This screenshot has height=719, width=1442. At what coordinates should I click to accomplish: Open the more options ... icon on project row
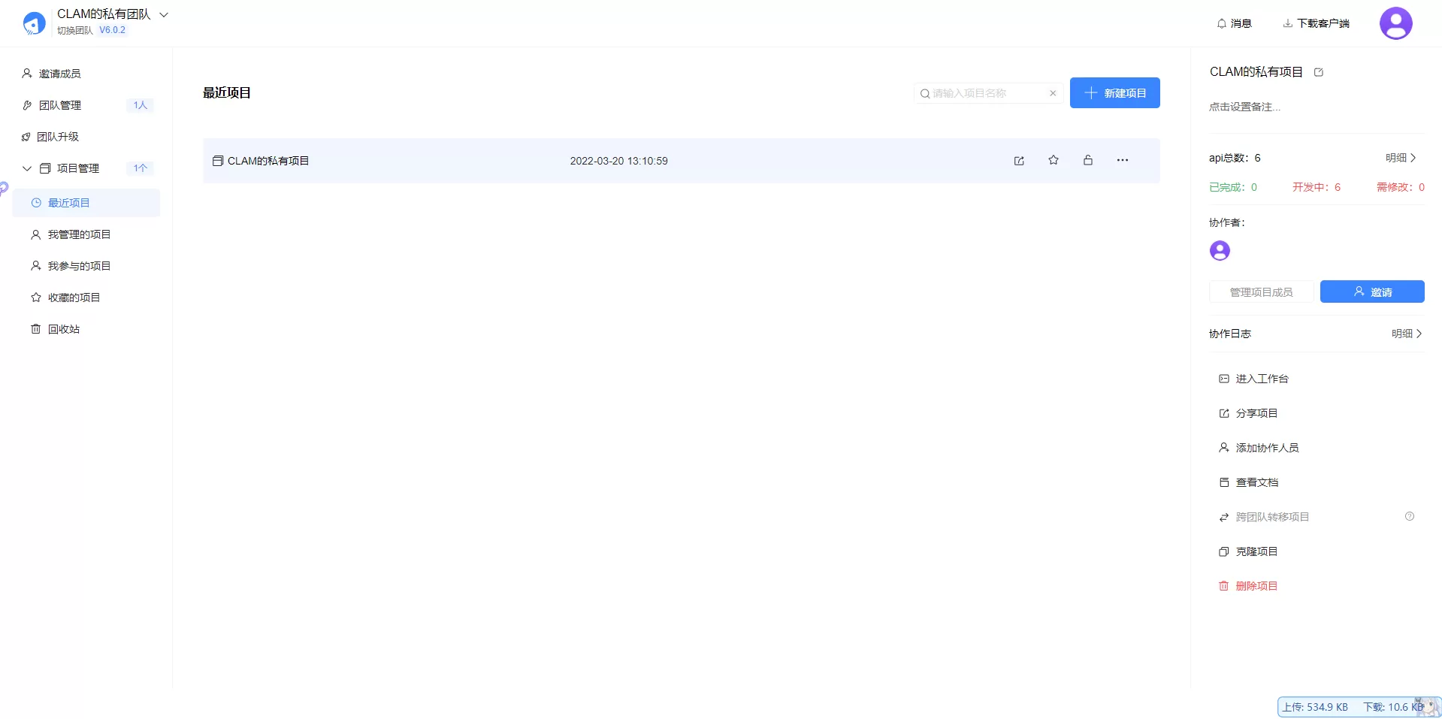click(x=1123, y=160)
